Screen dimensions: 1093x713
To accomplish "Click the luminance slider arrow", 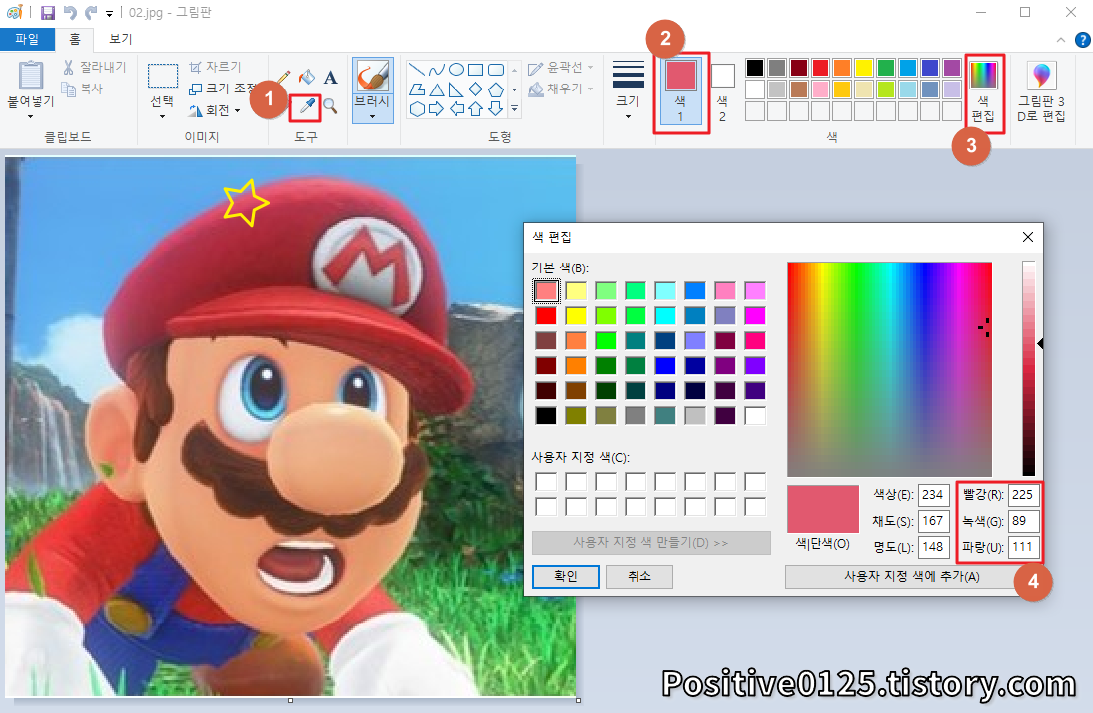I will coord(1040,344).
